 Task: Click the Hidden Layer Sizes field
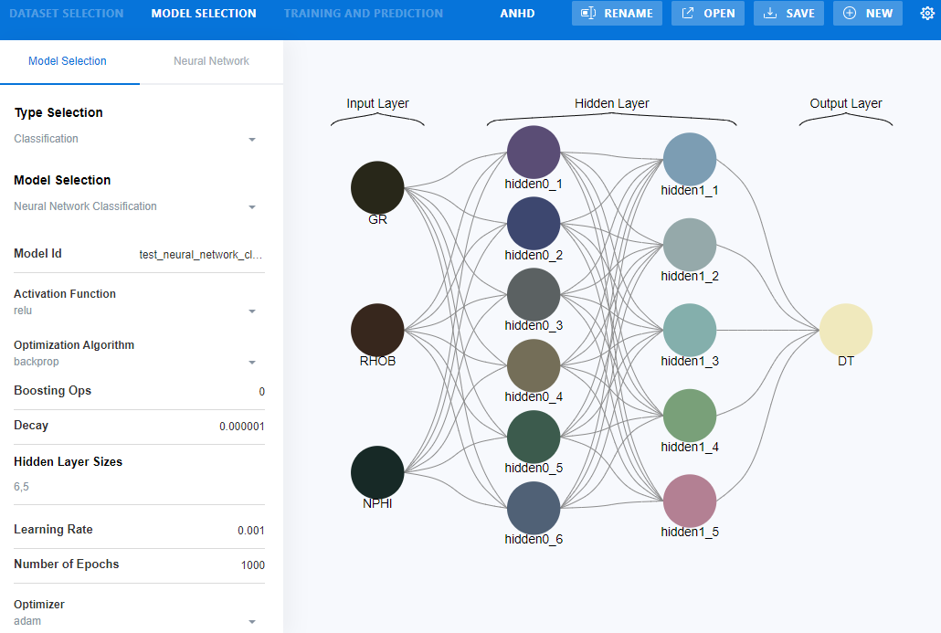click(137, 487)
